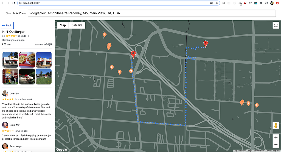Switch to Satellite view

77,25
